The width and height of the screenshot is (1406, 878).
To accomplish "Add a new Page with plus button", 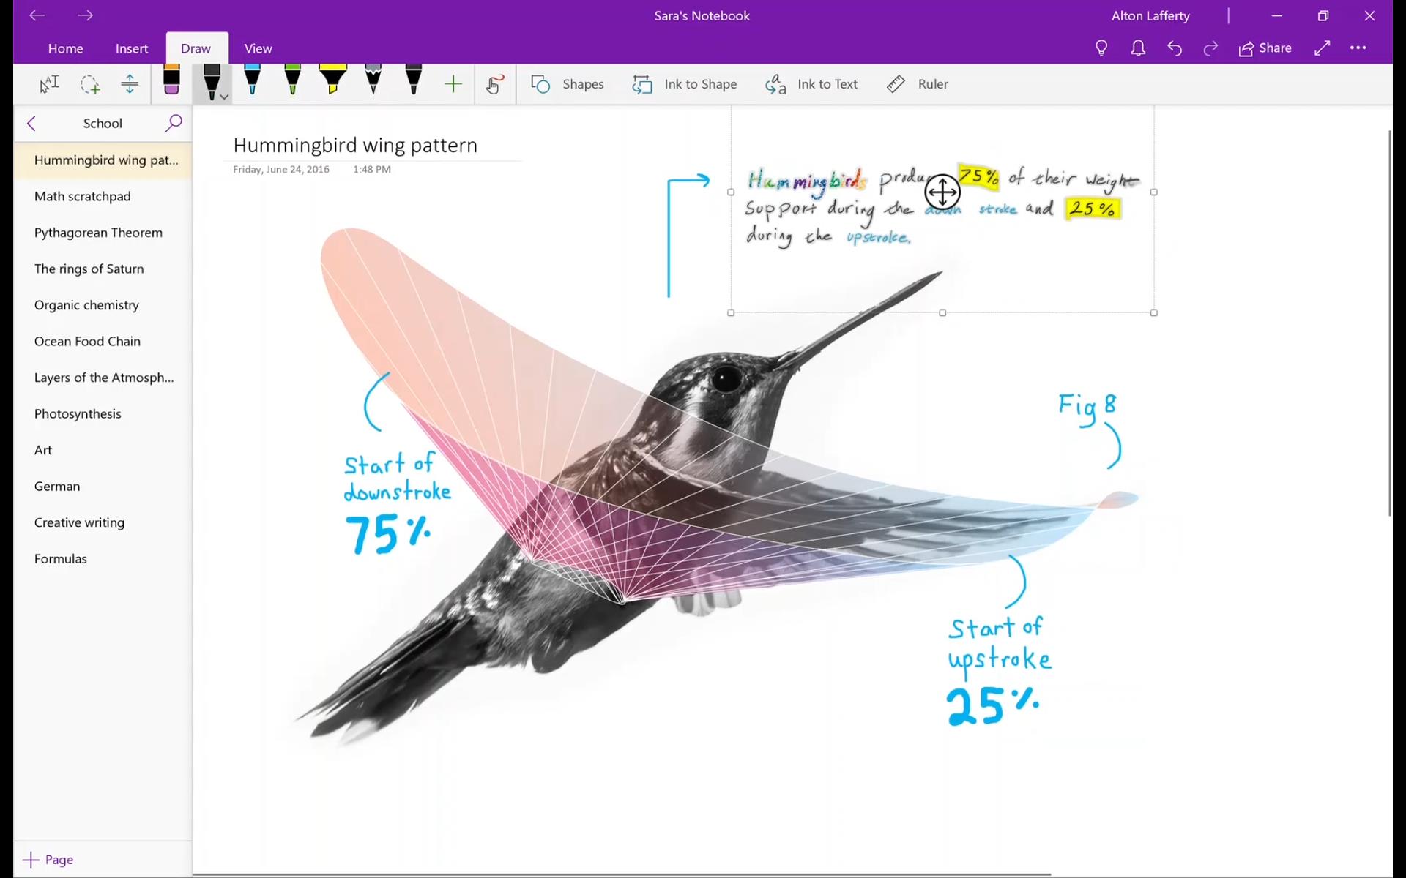I will pyautogui.click(x=30, y=859).
